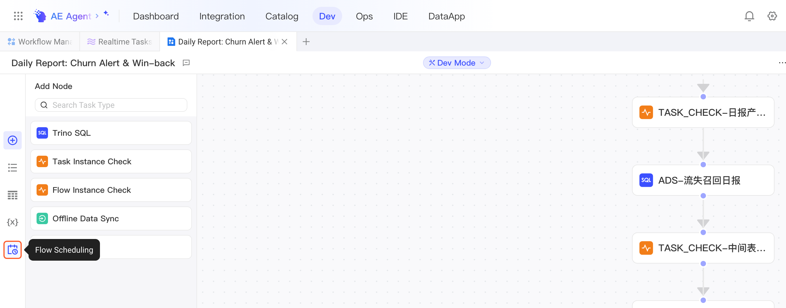This screenshot has height=308, width=786.
Task: Open the Catalog menu
Action: point(282,16)
